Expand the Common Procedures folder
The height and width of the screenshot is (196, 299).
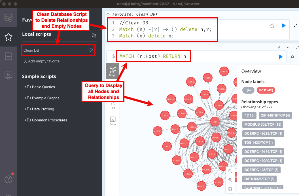tap(46, 120)
